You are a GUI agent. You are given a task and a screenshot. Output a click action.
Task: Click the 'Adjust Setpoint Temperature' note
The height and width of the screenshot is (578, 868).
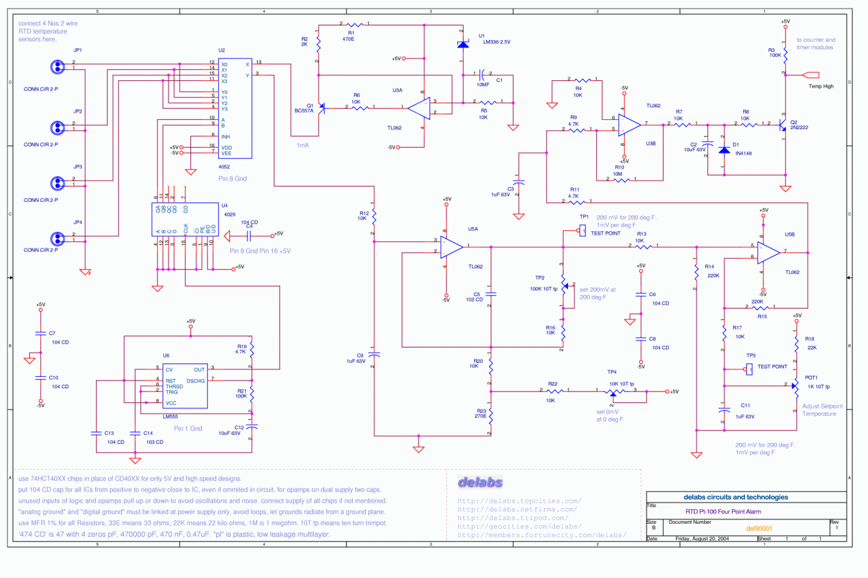click(822, 410)
